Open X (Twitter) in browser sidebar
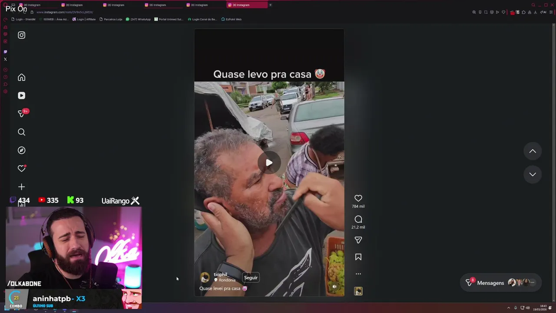 (5, 59)
